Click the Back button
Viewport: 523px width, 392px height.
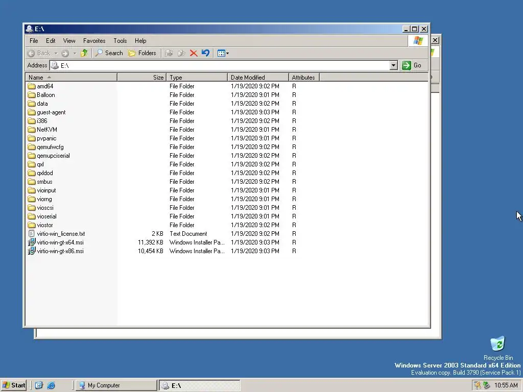39,53
